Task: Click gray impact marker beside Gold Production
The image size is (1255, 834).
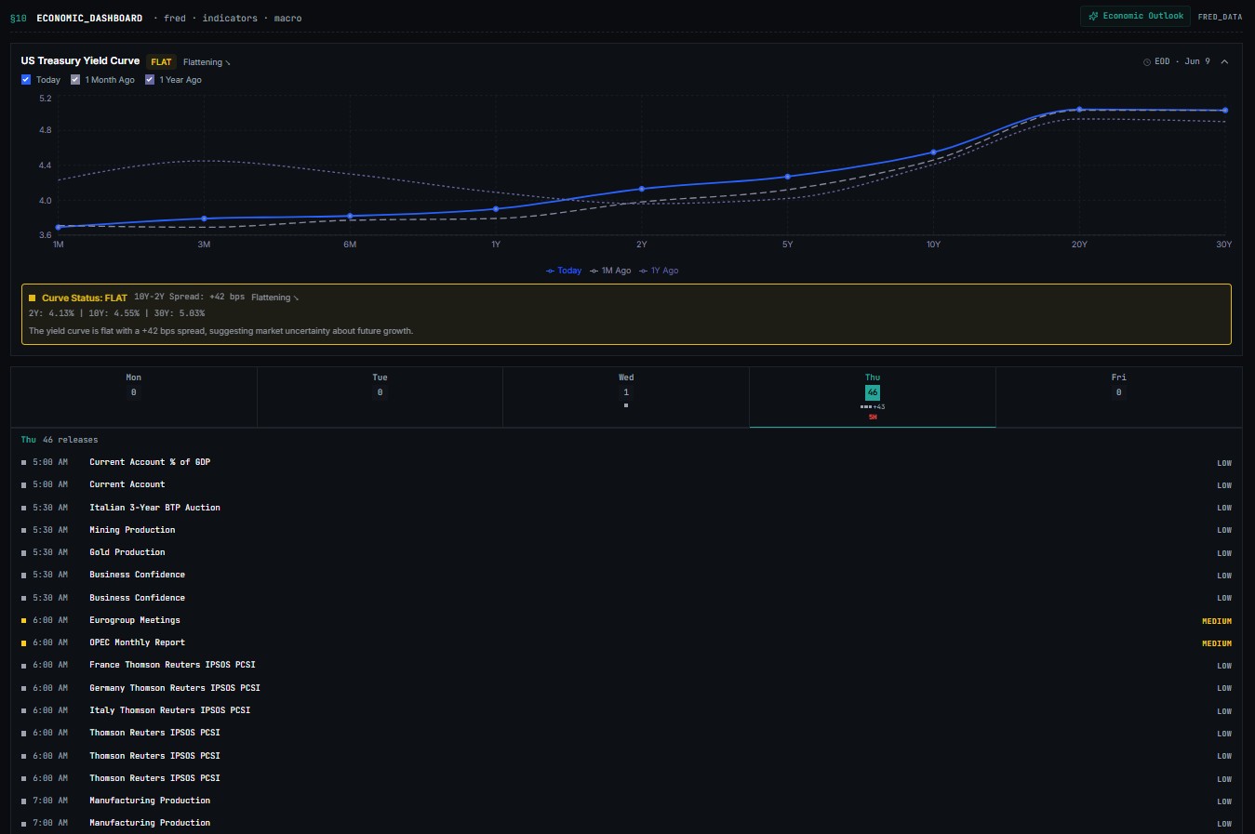Action: pyautogui.click(x=24, y=552)
